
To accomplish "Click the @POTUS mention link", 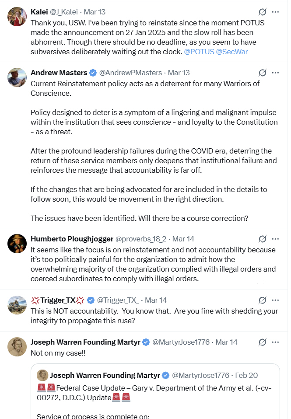I will 199,52.
